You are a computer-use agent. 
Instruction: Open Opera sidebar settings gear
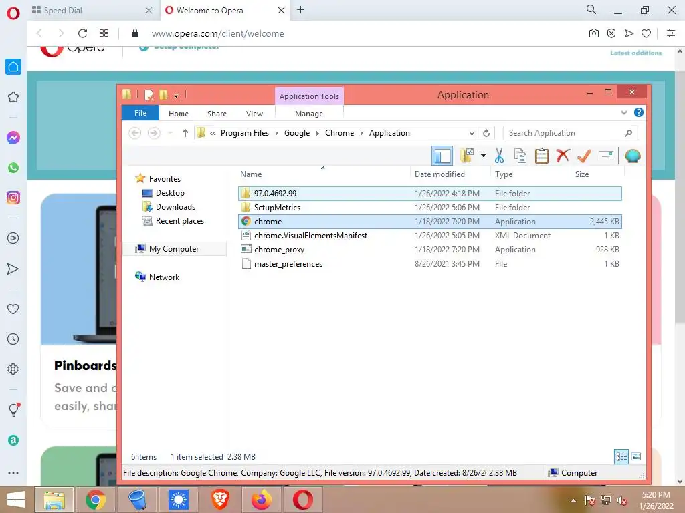13,369
